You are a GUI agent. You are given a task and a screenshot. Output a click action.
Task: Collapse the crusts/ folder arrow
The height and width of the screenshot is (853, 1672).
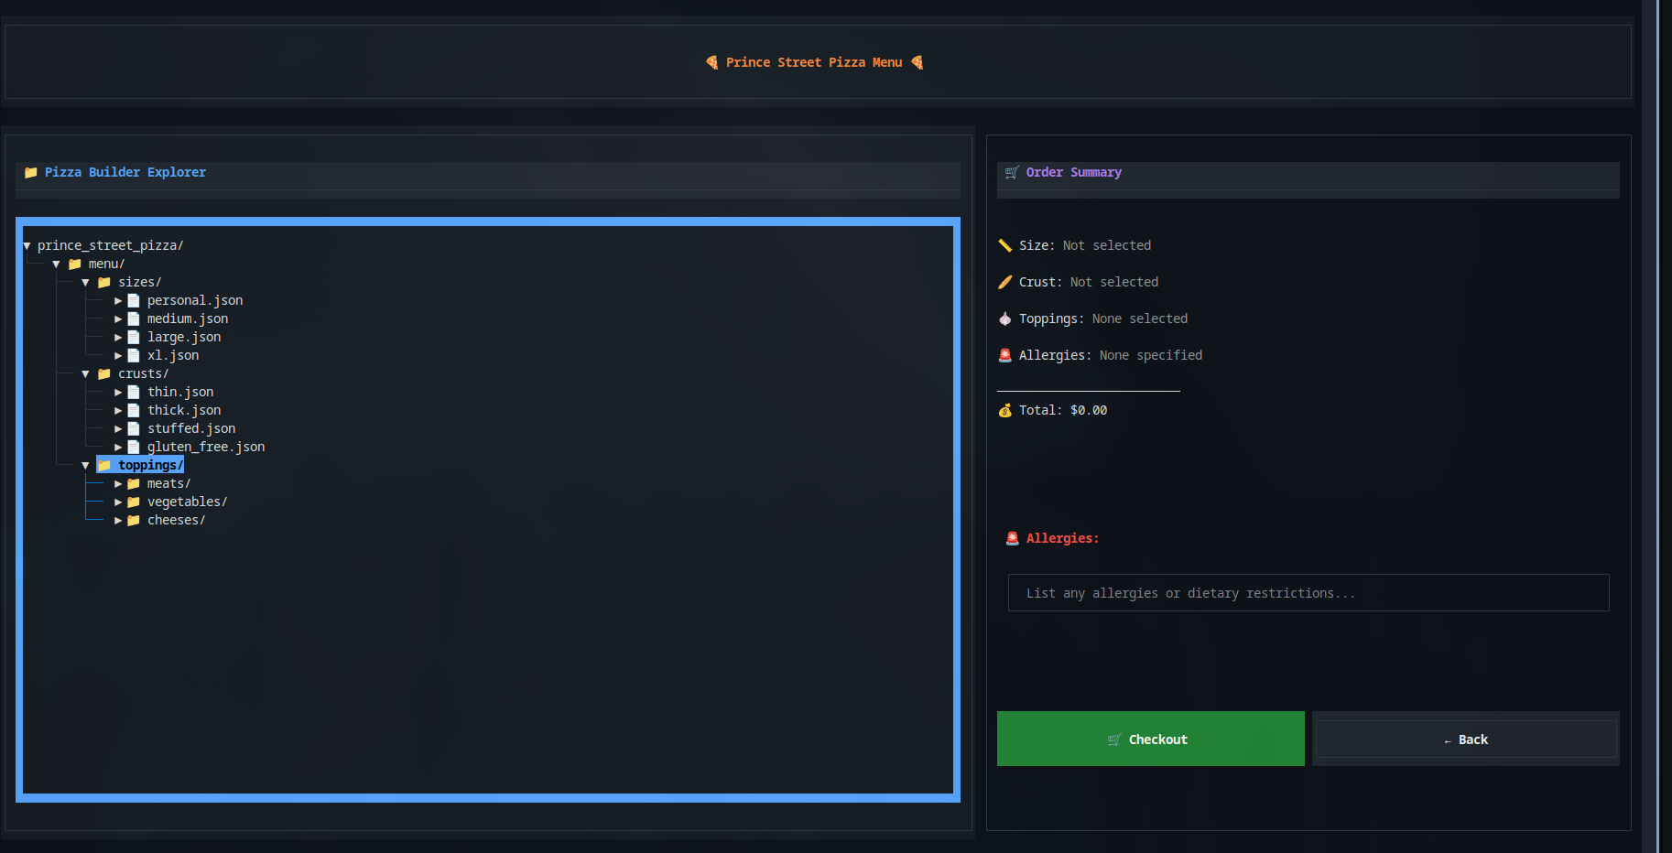pyautogui.click(x=86, y=374)
